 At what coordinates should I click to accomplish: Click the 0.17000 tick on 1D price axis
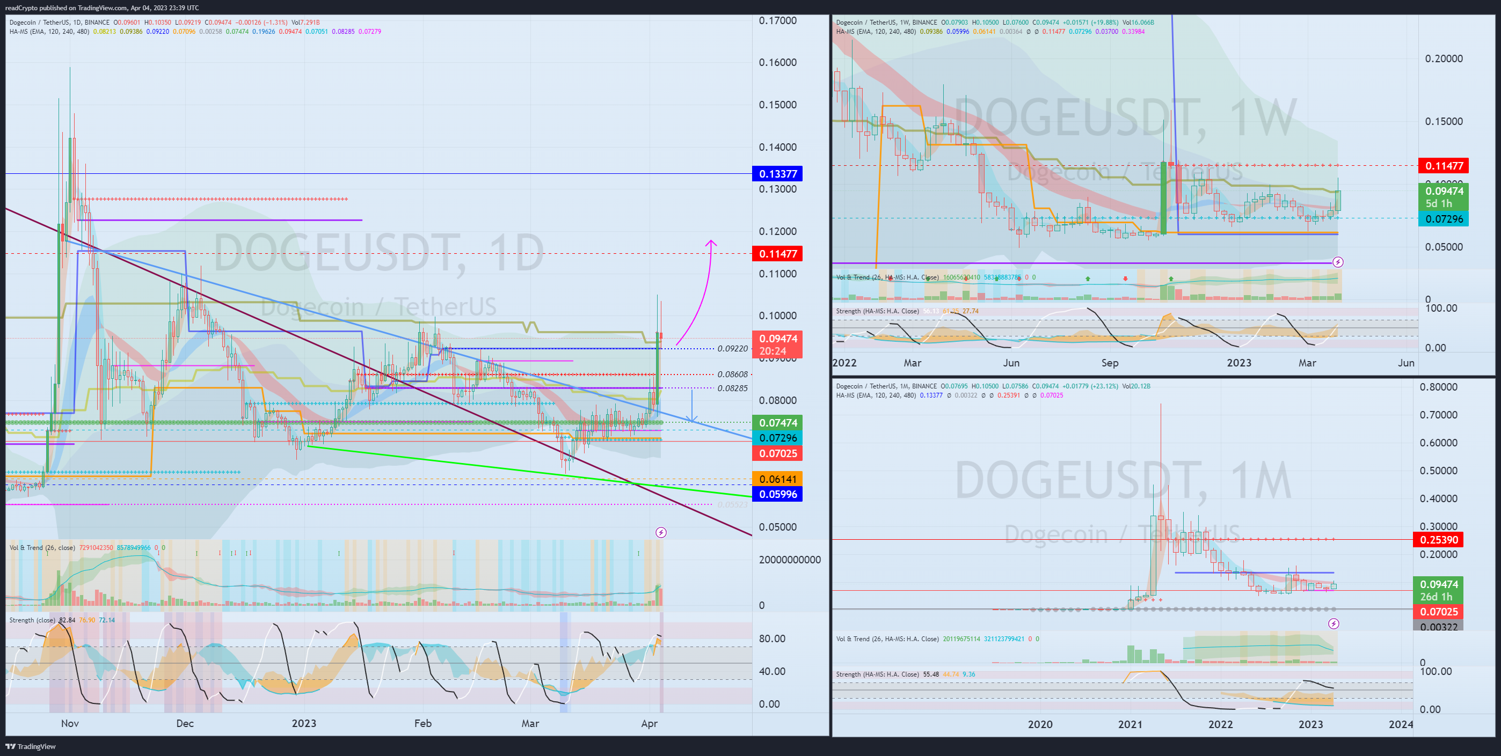click(777, 21)
